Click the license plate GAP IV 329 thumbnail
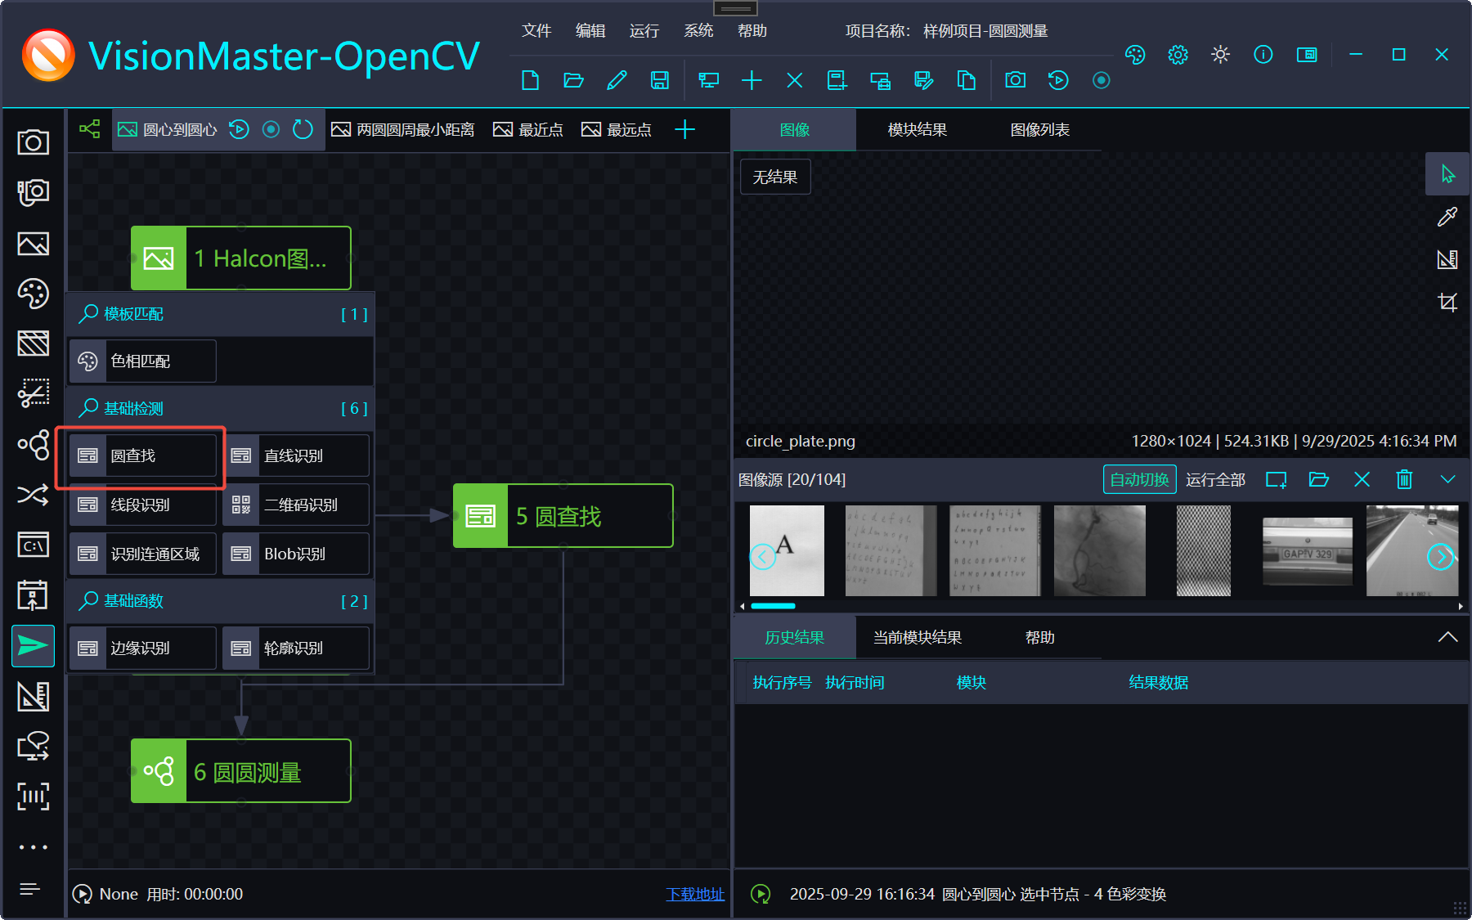 [x=1308, y=550]
